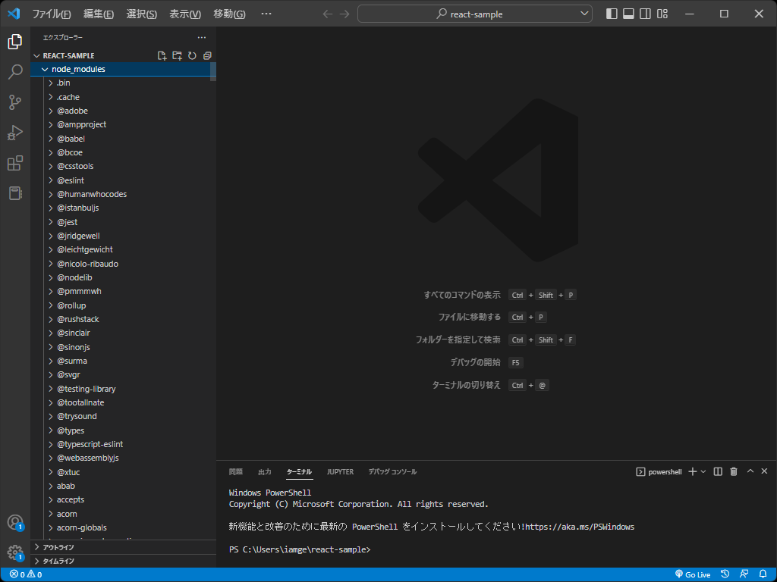Click the terminal prompt line
The width and height of the screenshot is (777, 582).
pos(300,550)
